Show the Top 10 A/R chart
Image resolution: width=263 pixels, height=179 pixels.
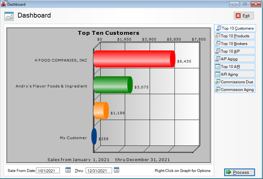tap(235, 67)
